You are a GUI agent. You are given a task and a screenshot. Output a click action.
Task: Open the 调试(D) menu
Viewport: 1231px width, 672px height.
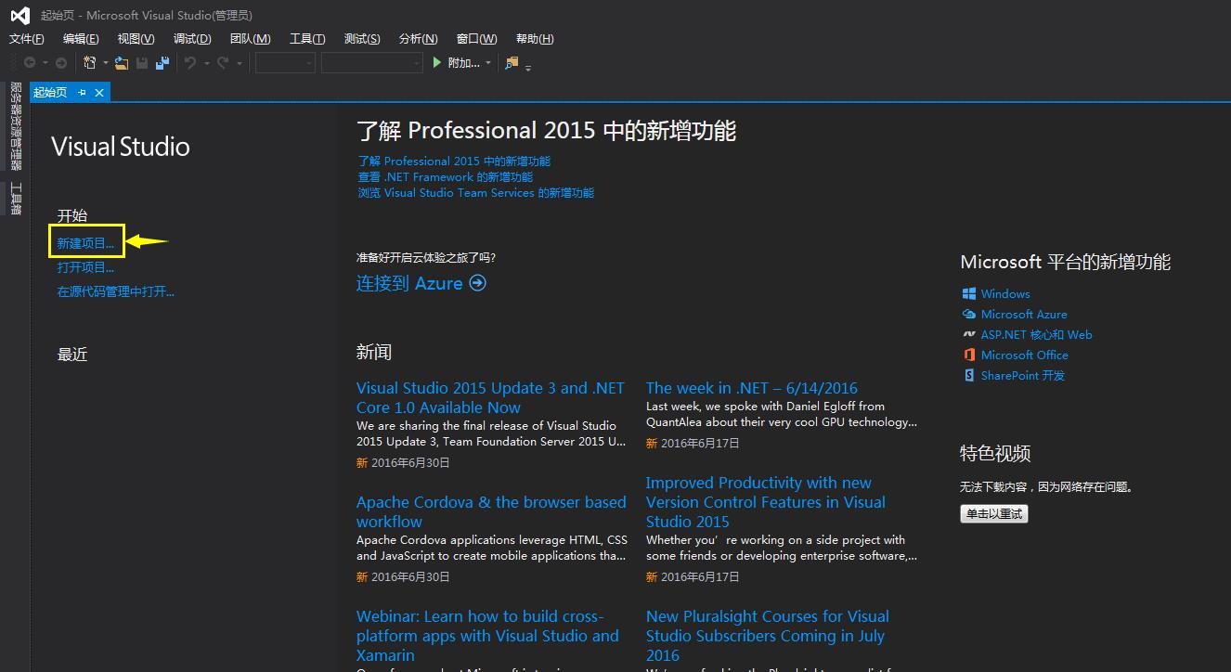(x=192, y=39)
